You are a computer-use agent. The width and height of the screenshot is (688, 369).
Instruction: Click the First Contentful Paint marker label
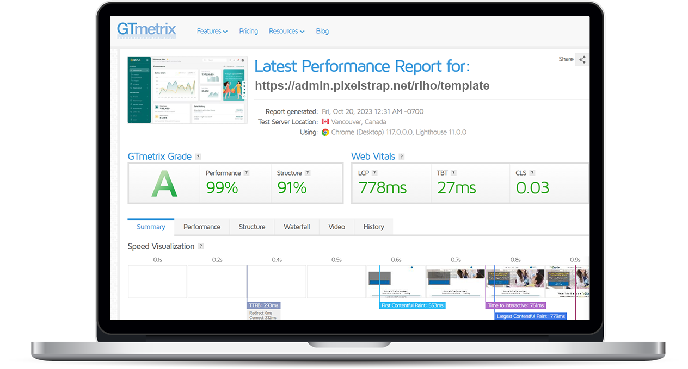point(412,305)
